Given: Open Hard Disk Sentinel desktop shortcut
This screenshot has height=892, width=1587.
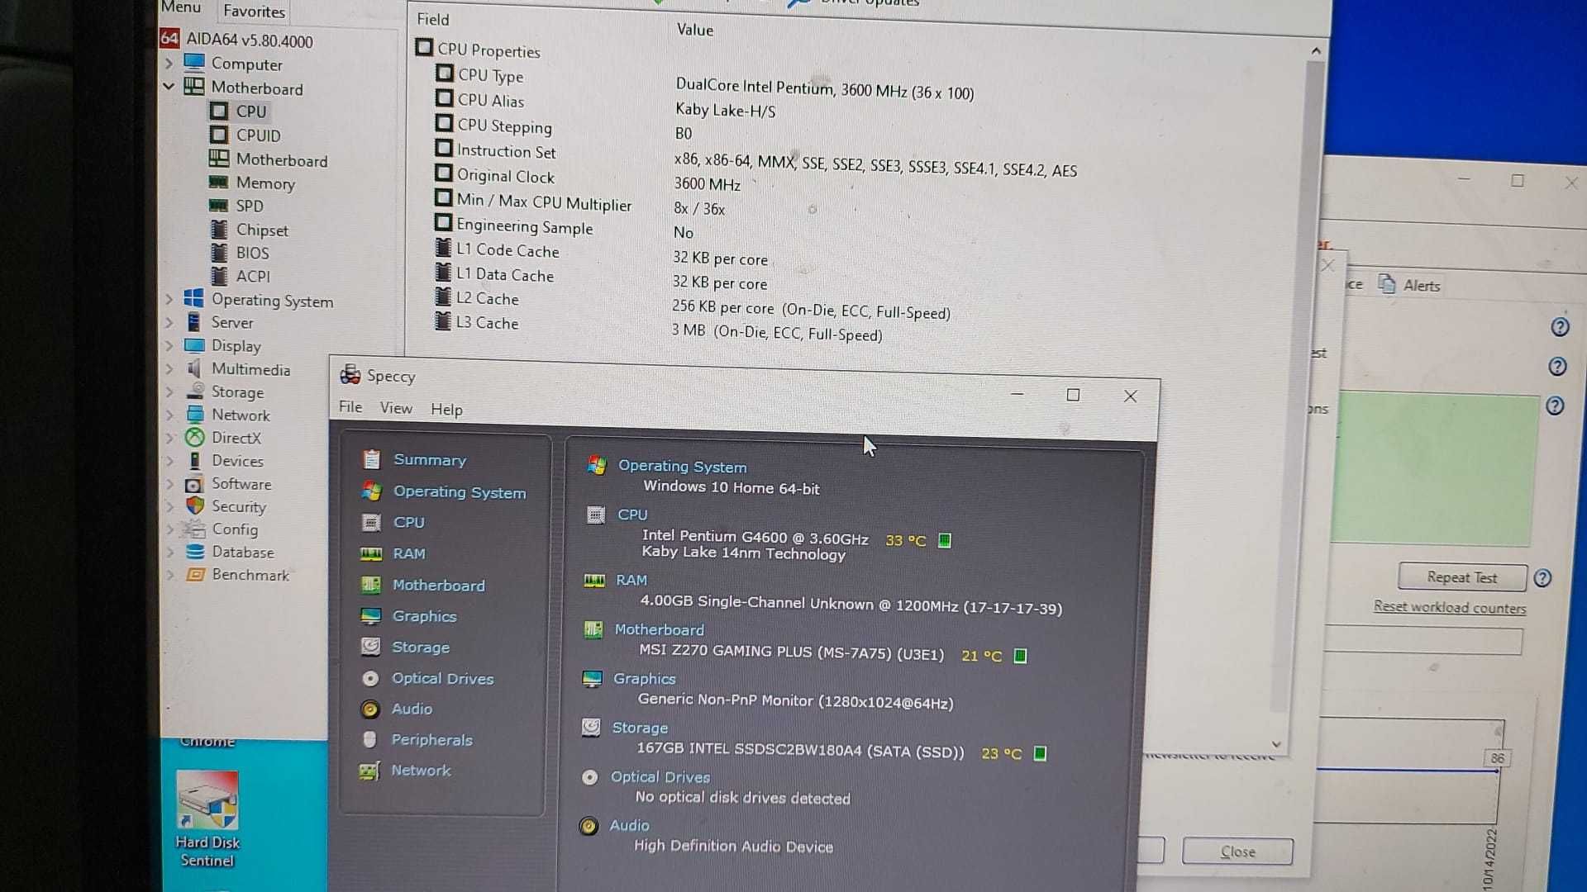Looking at the screenshot, I should 207,819.
